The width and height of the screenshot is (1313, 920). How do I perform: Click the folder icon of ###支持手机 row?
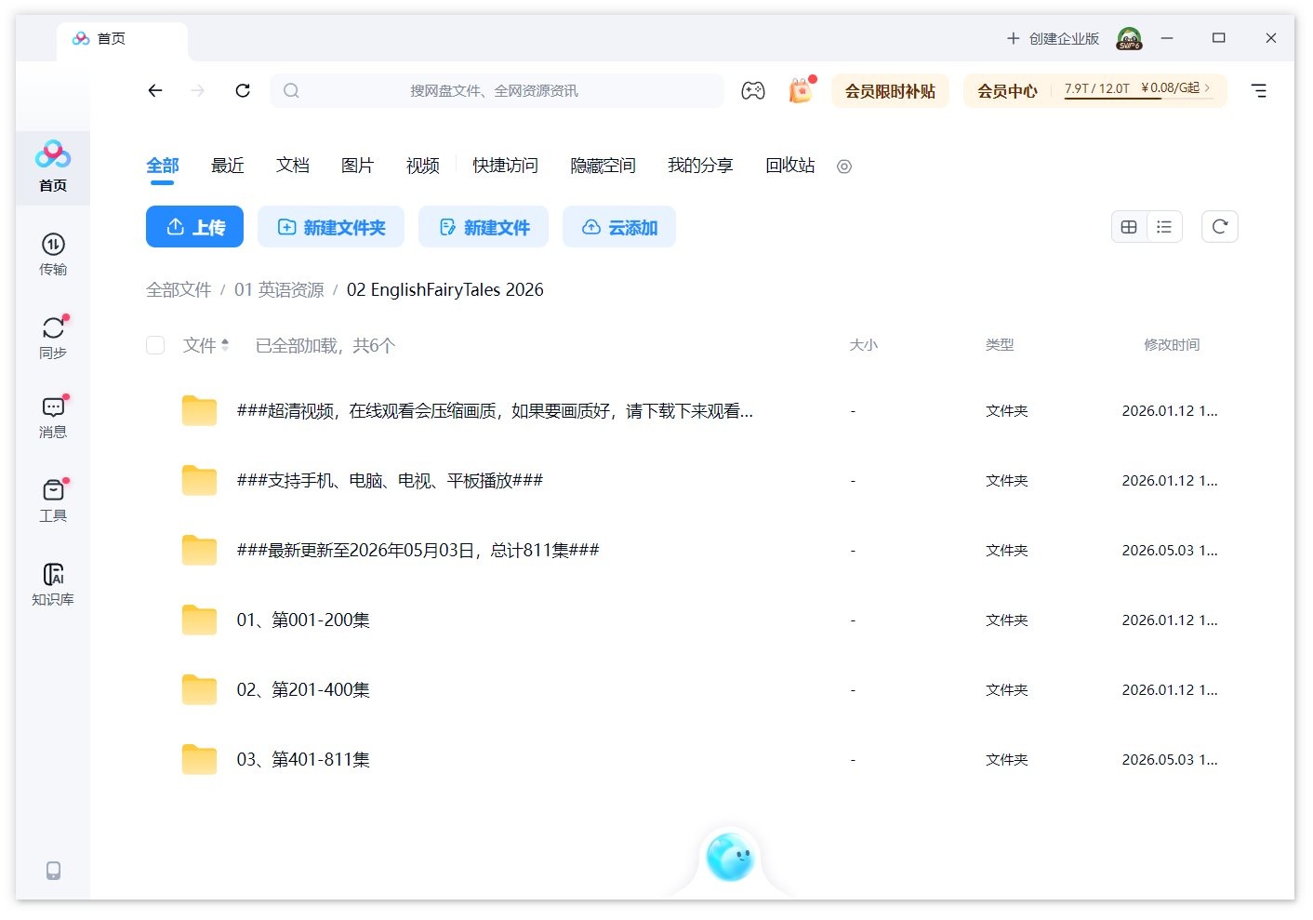(x=199, y=480)
